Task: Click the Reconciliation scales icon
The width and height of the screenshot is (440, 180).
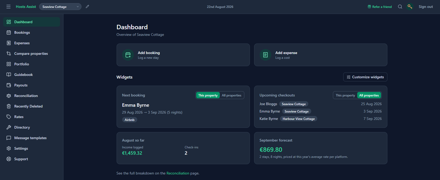Action: 9,96
